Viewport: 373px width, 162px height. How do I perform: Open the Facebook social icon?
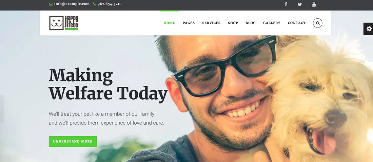pyautogui.click(x=286, y=4)
